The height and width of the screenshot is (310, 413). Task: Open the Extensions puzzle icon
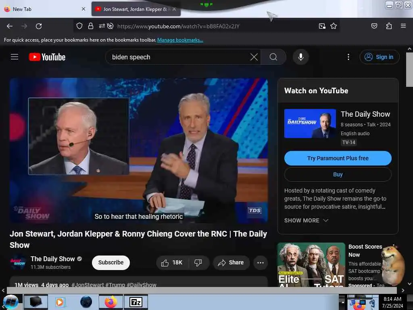pyautogui.click(x=389, y=26)
